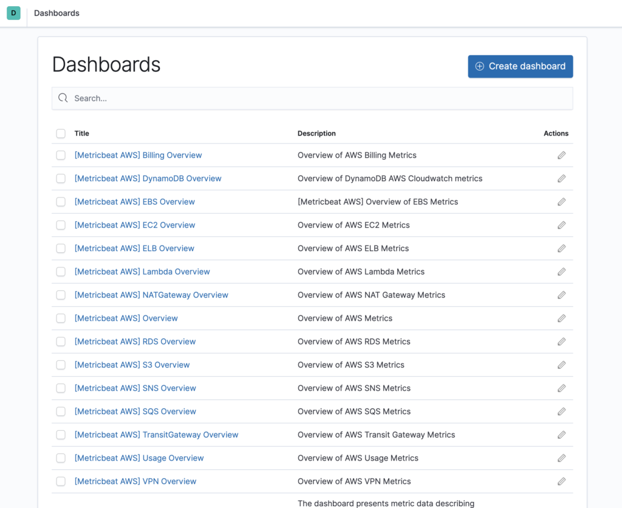Check the checkbox for ELB Overview
The height and width of the screenshot is (508, 622).
[61, 248]
